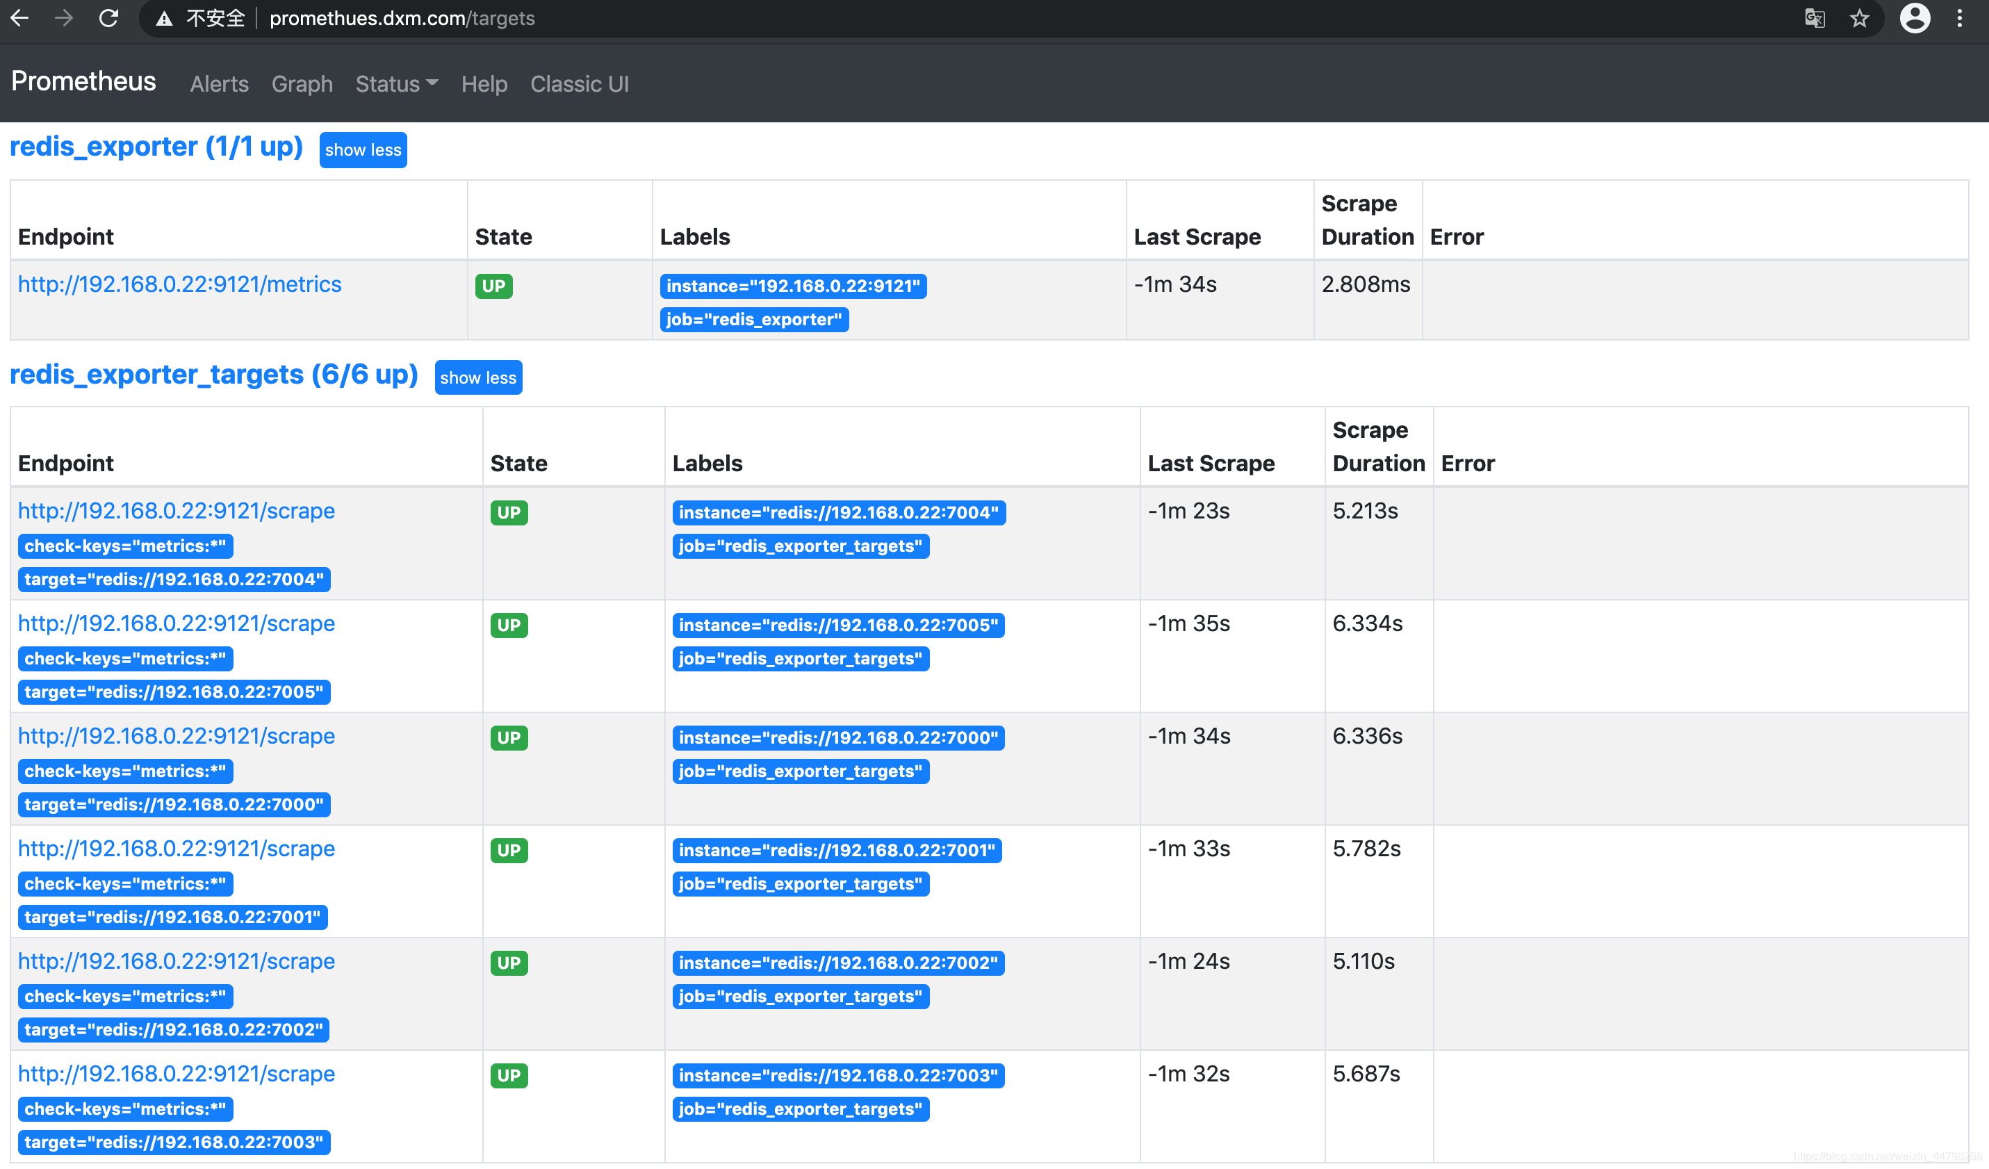Switch to Classic UI
This screenshot has height=1169, width=1989.
[x=580, y=83]
